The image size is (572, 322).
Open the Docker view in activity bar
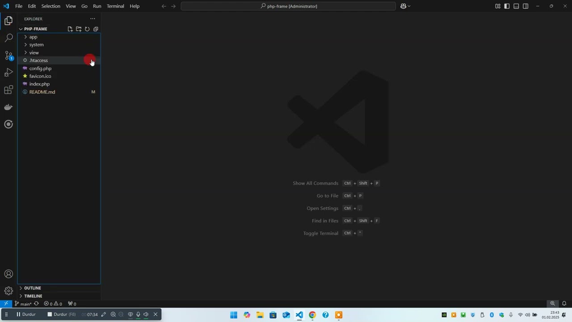[8, 107]
